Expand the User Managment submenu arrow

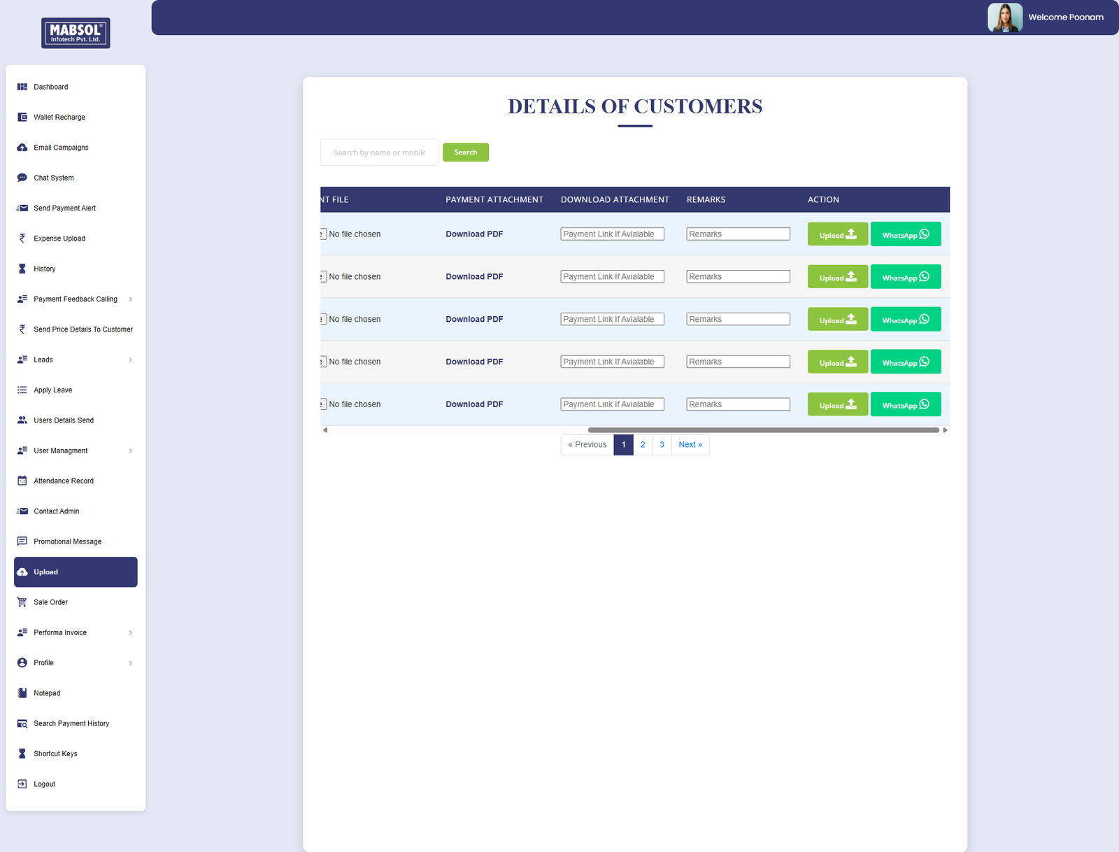tap(130, 451)
